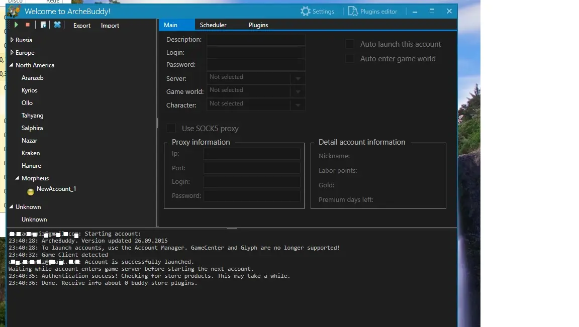Viewport: 579px width, 327px height.
Task: Click the ArcheBuddy logo in title bar
Action: coord(14,11)
